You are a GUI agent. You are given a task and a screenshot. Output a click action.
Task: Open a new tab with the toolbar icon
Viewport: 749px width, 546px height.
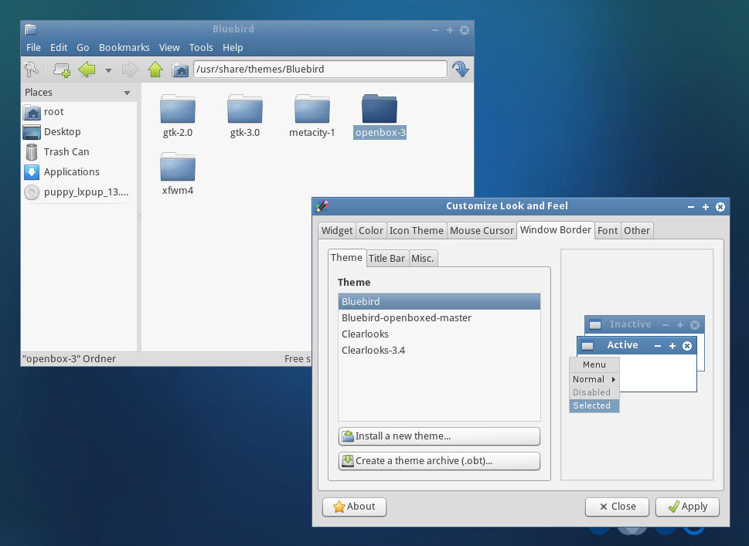62,70
